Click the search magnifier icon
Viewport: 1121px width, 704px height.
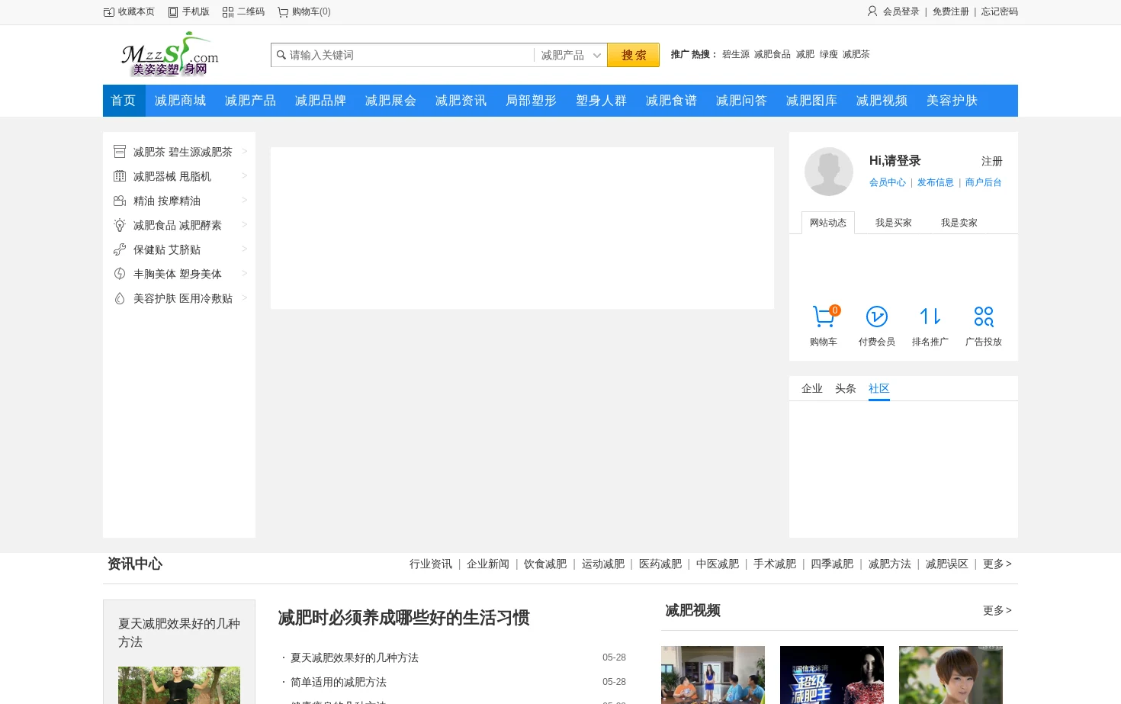[281, 55]
